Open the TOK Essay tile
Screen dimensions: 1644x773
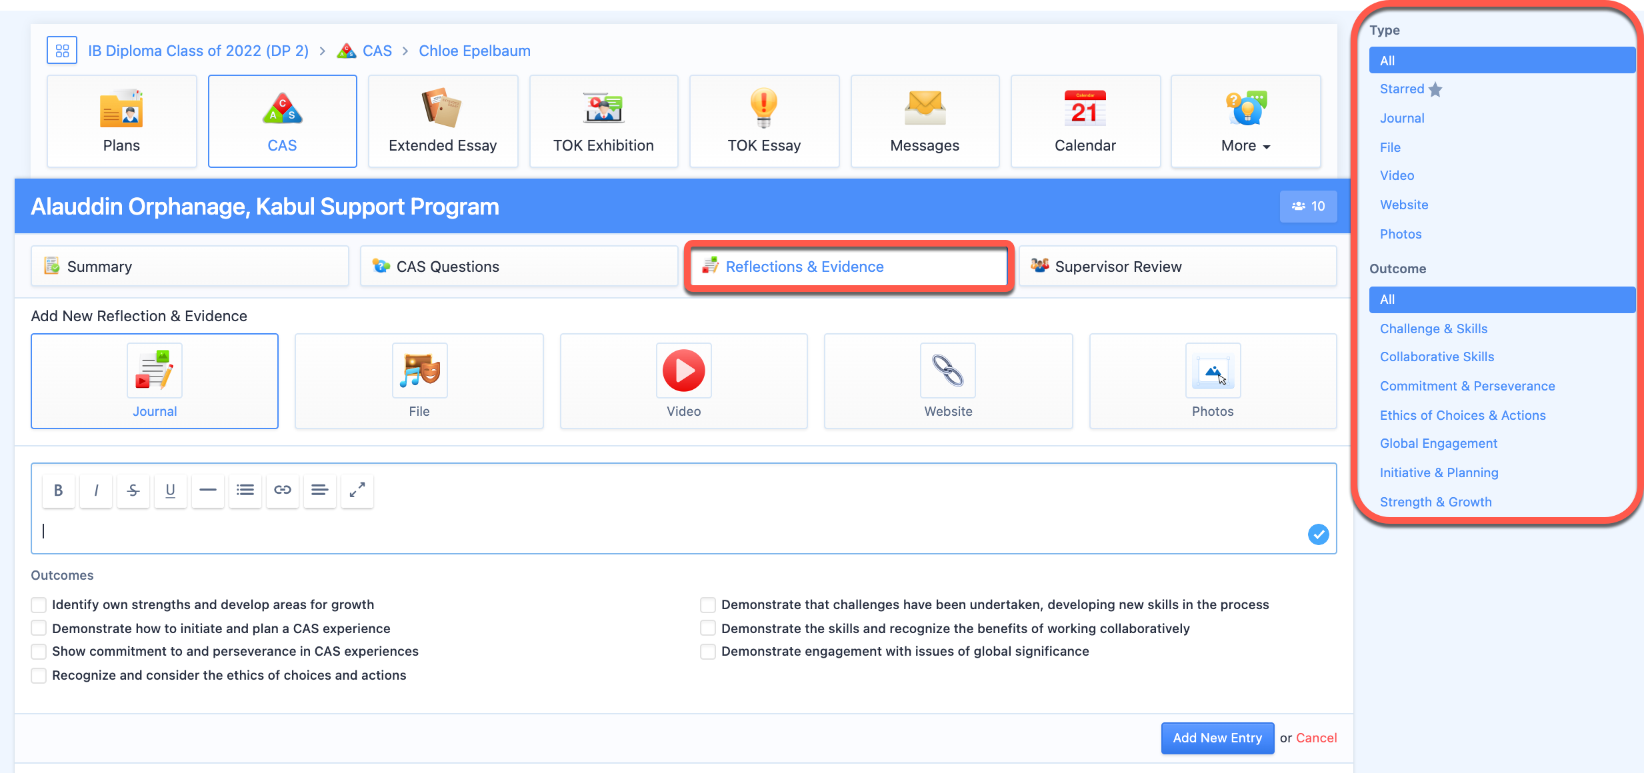pyautogui.click(x=764, y=121)
